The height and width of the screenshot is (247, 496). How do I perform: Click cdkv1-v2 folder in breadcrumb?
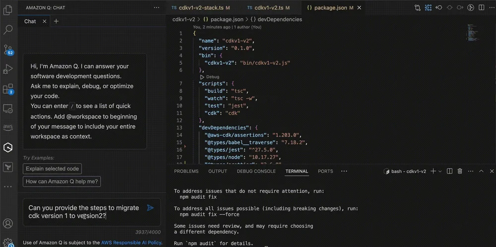point(184,19)
